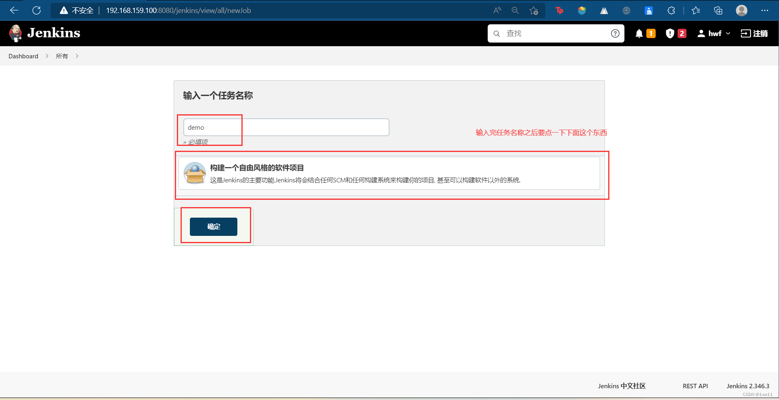Focus the task name input containing demo
Screen dimensions: 779x400
(286, 127)
